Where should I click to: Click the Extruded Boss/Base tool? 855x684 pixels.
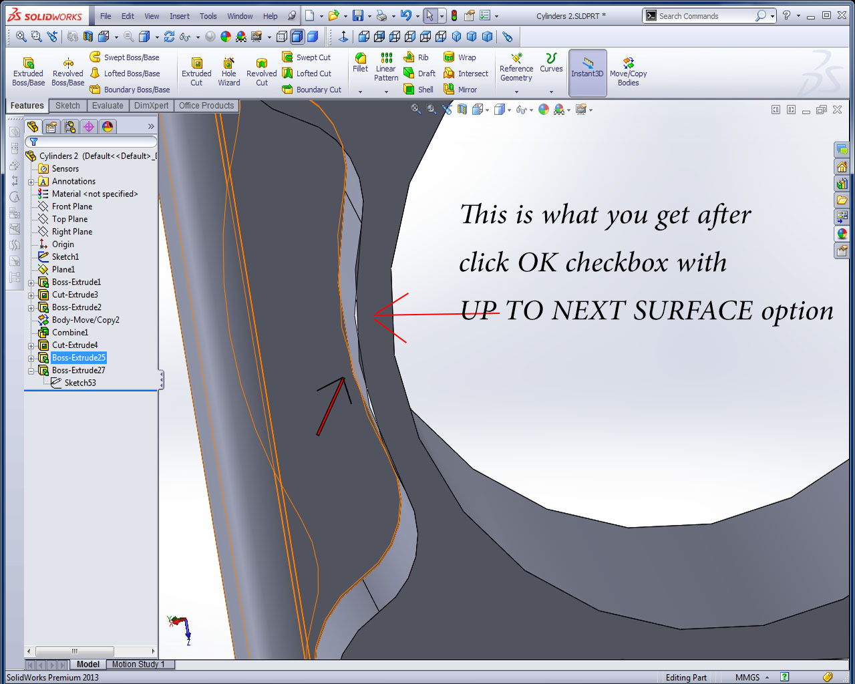(x=28, y=72)
